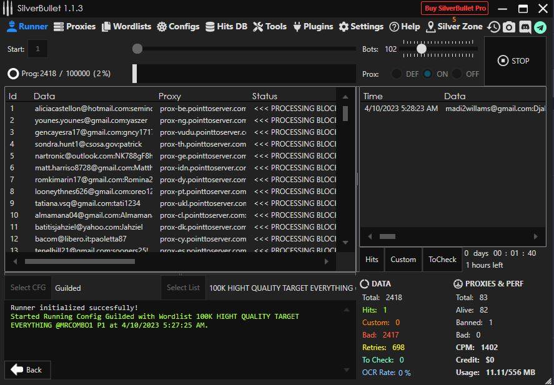Open the Settings gear section
Image resolution: width=554 pixels, height=385 pixels.
coord(361,27)
